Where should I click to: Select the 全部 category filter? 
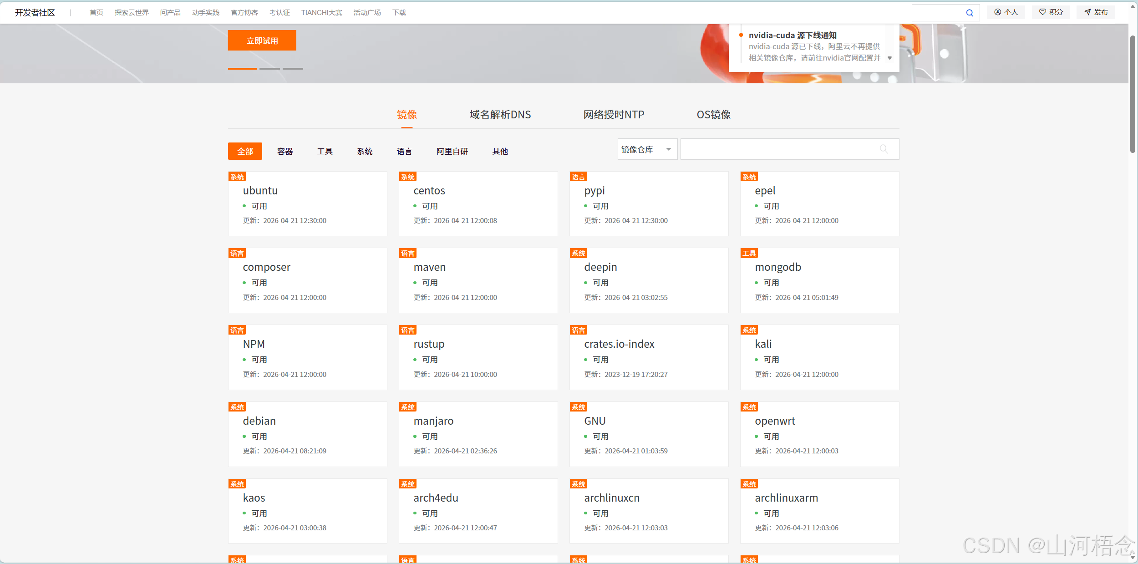[x=245, y=151]
